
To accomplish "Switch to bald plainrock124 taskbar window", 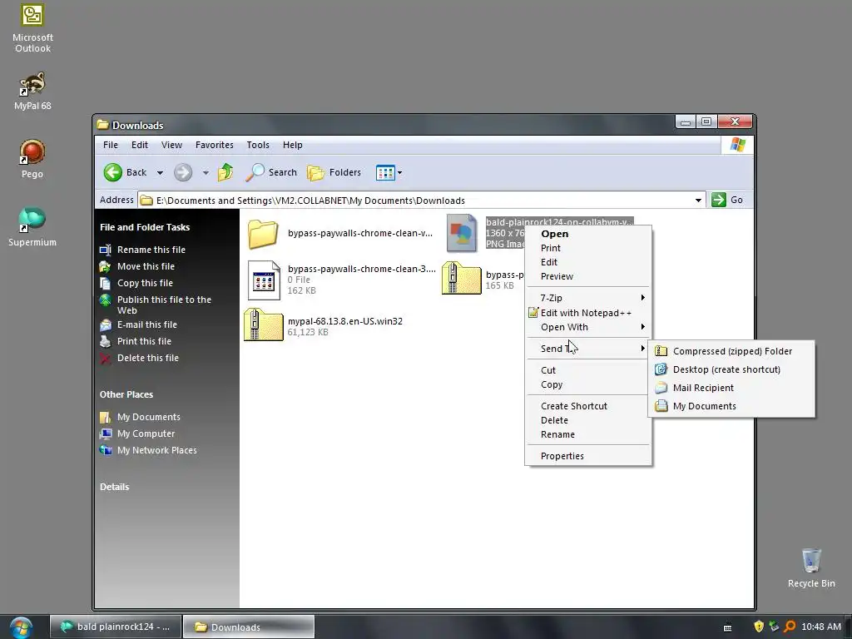I will pyautogui.click(x=115, y=627).
